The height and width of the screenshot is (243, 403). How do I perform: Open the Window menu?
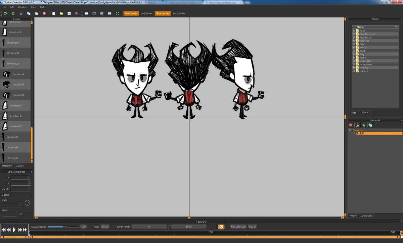[x=23, y=7]
